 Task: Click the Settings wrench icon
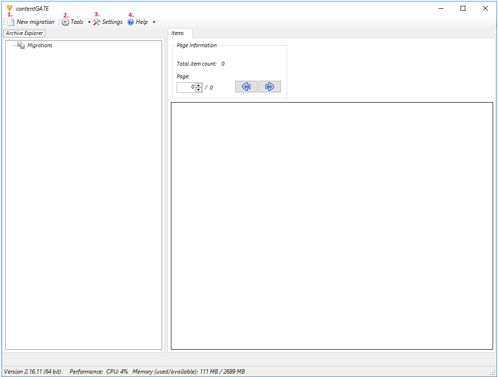coord(96,22)
